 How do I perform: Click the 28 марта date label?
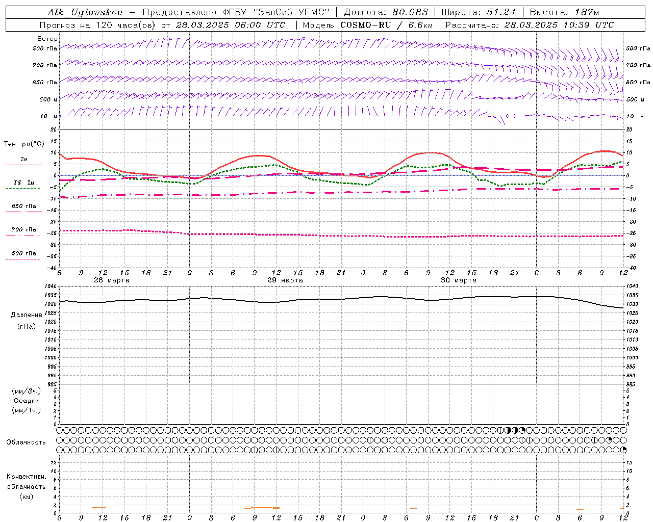[x=112, y=280]
